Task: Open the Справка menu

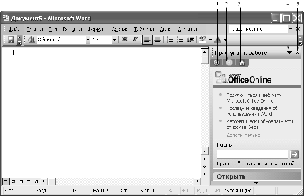Action: [187, 29]
